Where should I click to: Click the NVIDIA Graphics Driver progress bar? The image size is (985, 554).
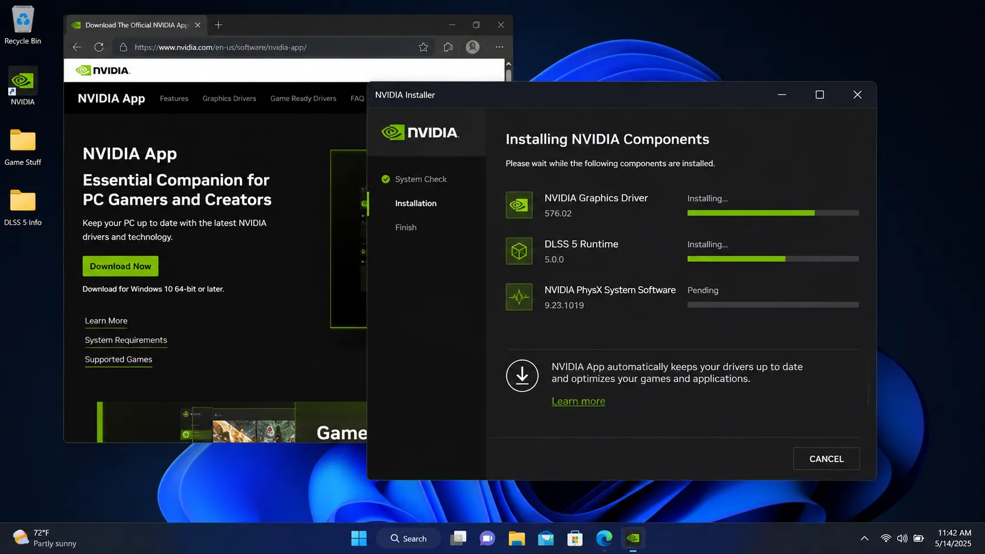773,213
